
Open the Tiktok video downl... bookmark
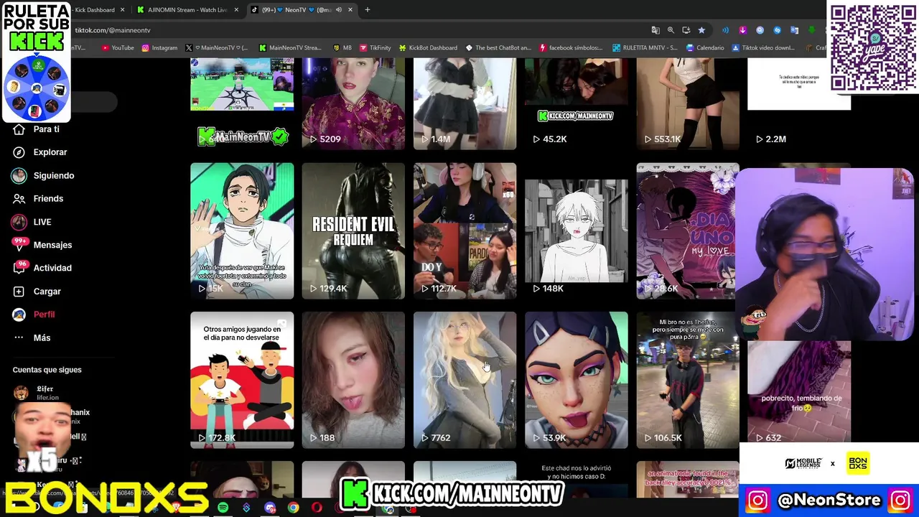tap(763, 48)
